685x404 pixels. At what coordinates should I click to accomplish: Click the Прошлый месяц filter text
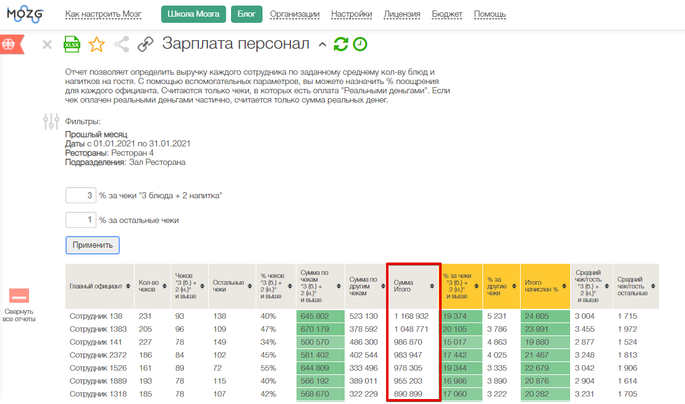click(96, 134)
